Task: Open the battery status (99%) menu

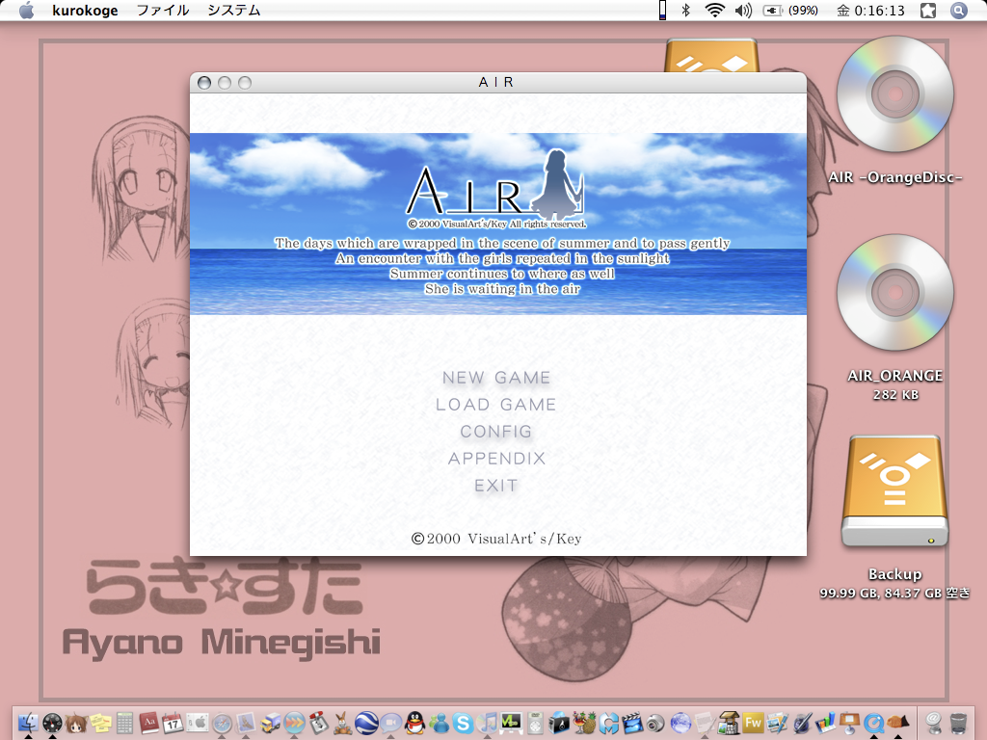Action: pos(790,11)
